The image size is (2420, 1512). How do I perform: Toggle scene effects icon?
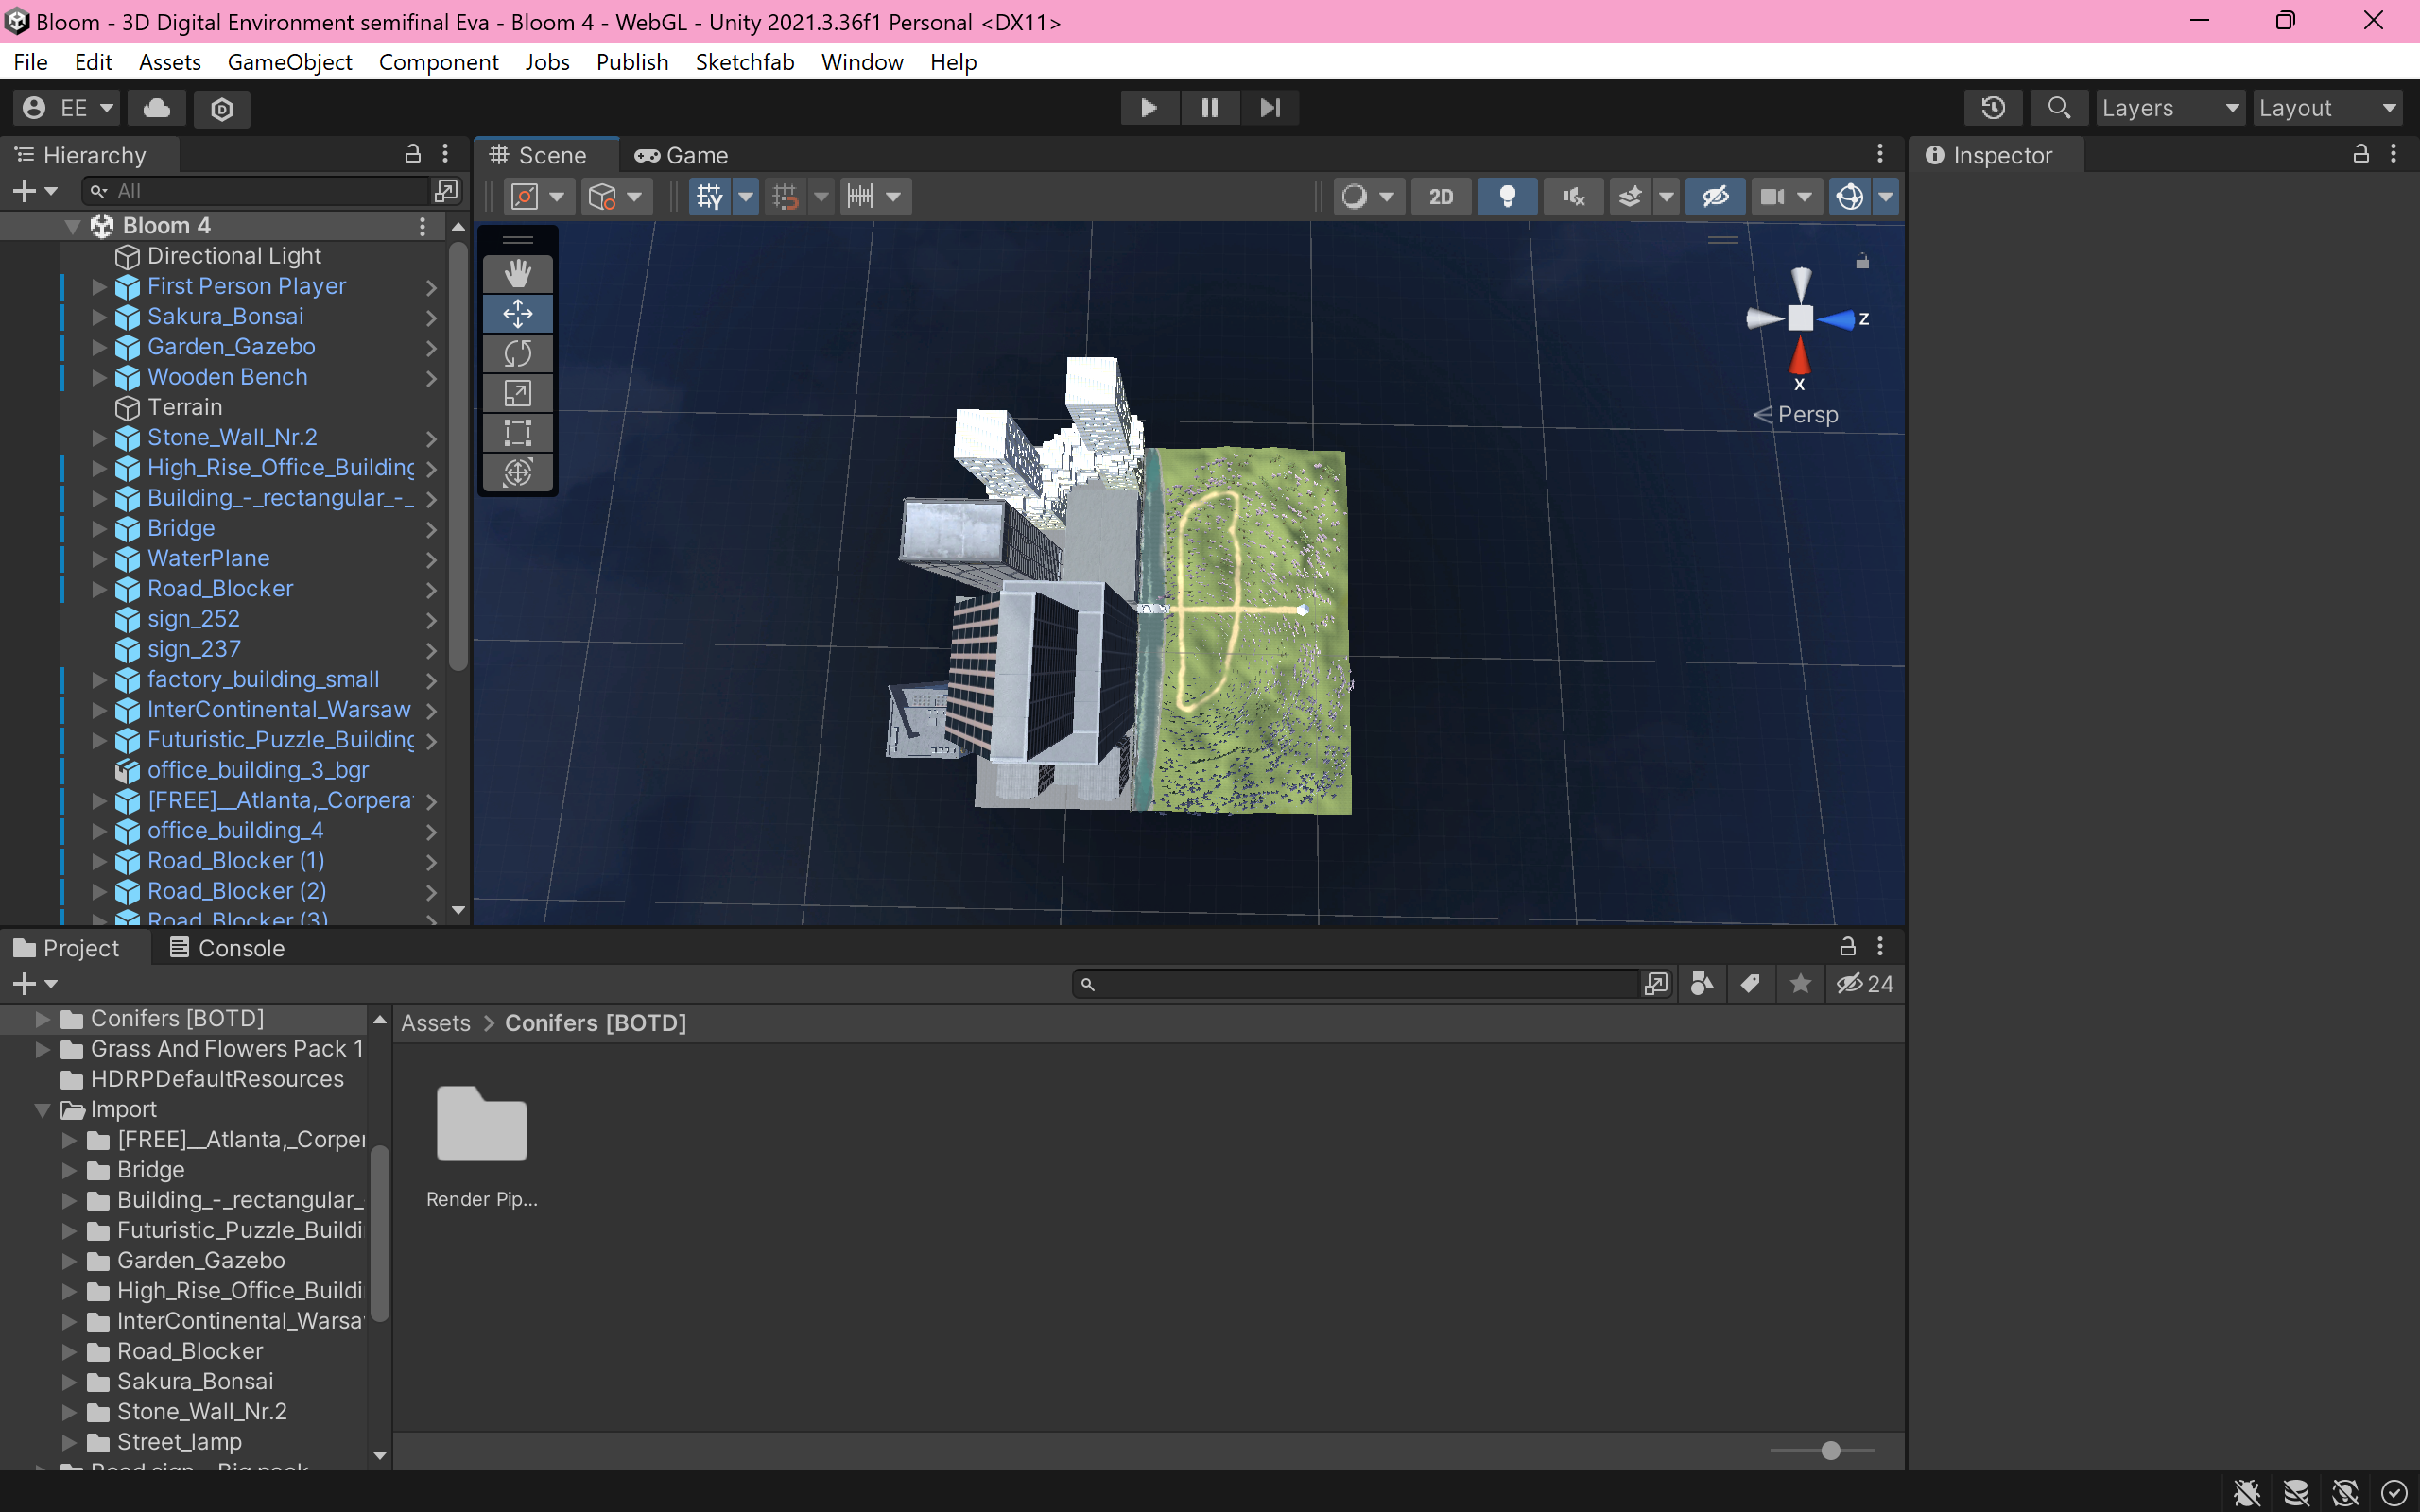coord(1630,196)
